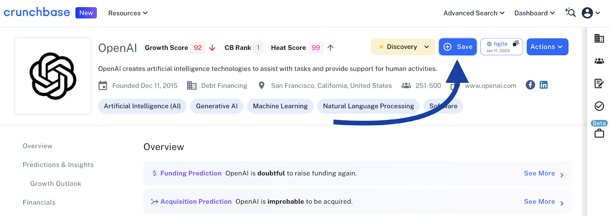Go to Financials section
The height and width of the screenshot is (216, 610).
(39, 202)
